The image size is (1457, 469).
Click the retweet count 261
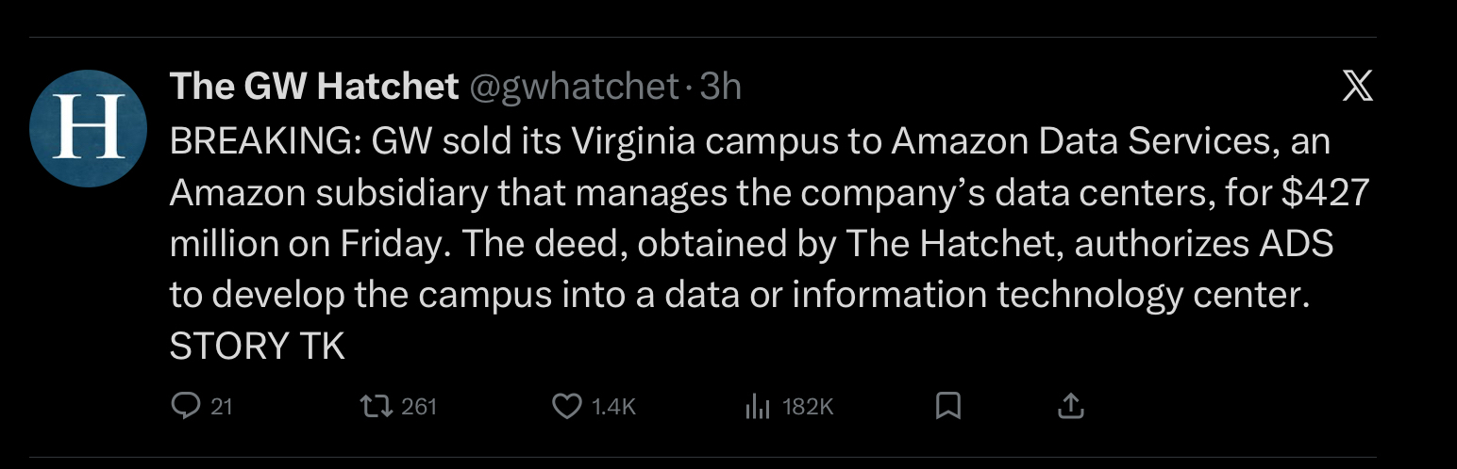(419, 407)
